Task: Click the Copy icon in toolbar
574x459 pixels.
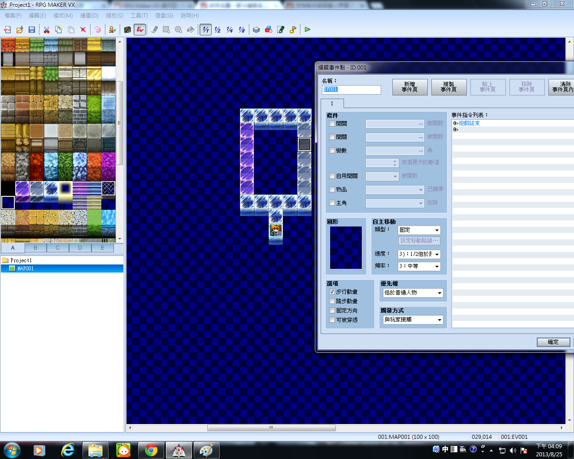Action: click(x=59, y=30)
